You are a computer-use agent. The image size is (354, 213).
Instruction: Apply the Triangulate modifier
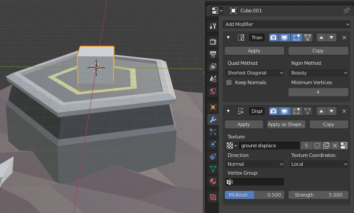point(255,51)
